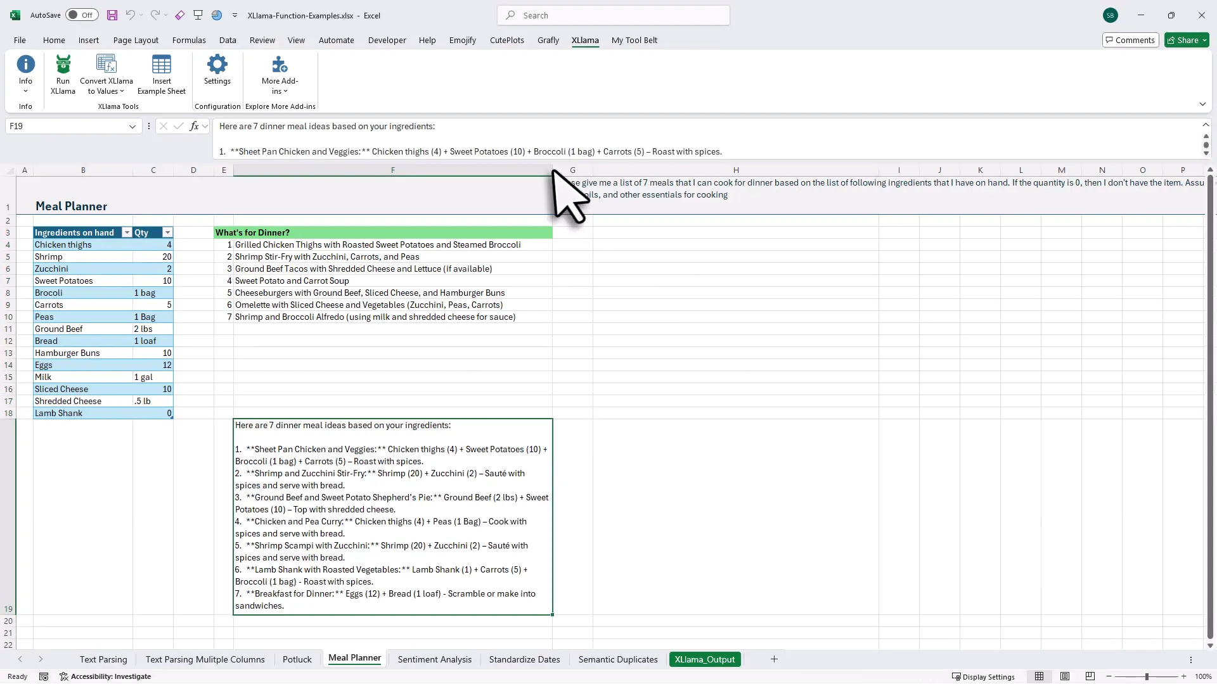The image size is (1217, 684).
Task: Click the Search box in the title bar
Action: (x=613, y=15)
